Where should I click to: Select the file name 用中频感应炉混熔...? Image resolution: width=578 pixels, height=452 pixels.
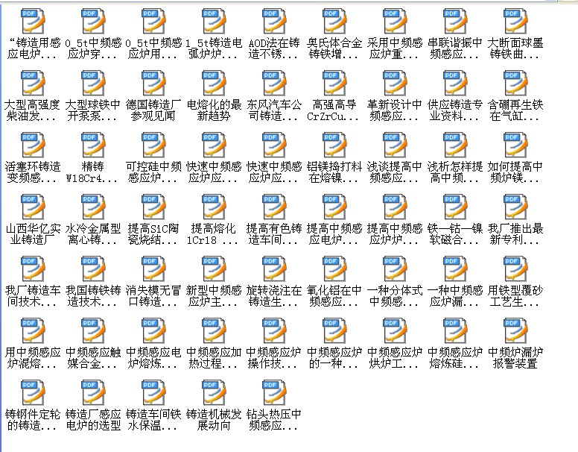(x=33, y=358)
